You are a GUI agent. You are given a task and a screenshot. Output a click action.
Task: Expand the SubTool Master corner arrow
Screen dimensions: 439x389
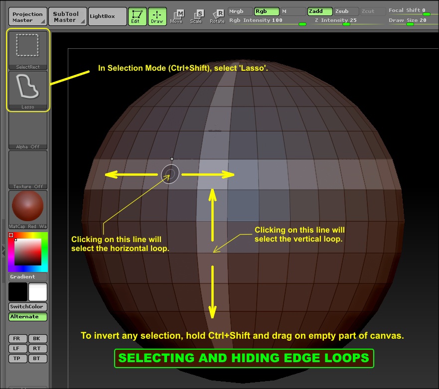point(83,21)
